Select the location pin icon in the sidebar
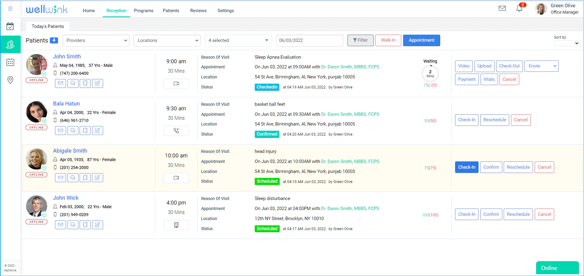The image size is (584, 276). pos(10,80)
